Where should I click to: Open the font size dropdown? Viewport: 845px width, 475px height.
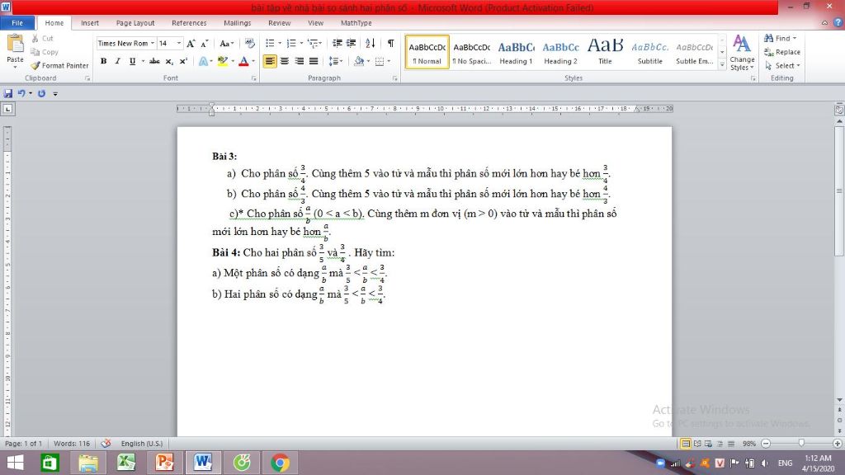pos(179,43)
